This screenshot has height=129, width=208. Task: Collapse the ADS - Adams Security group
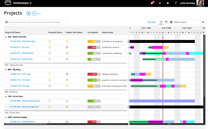click(6, 37)
